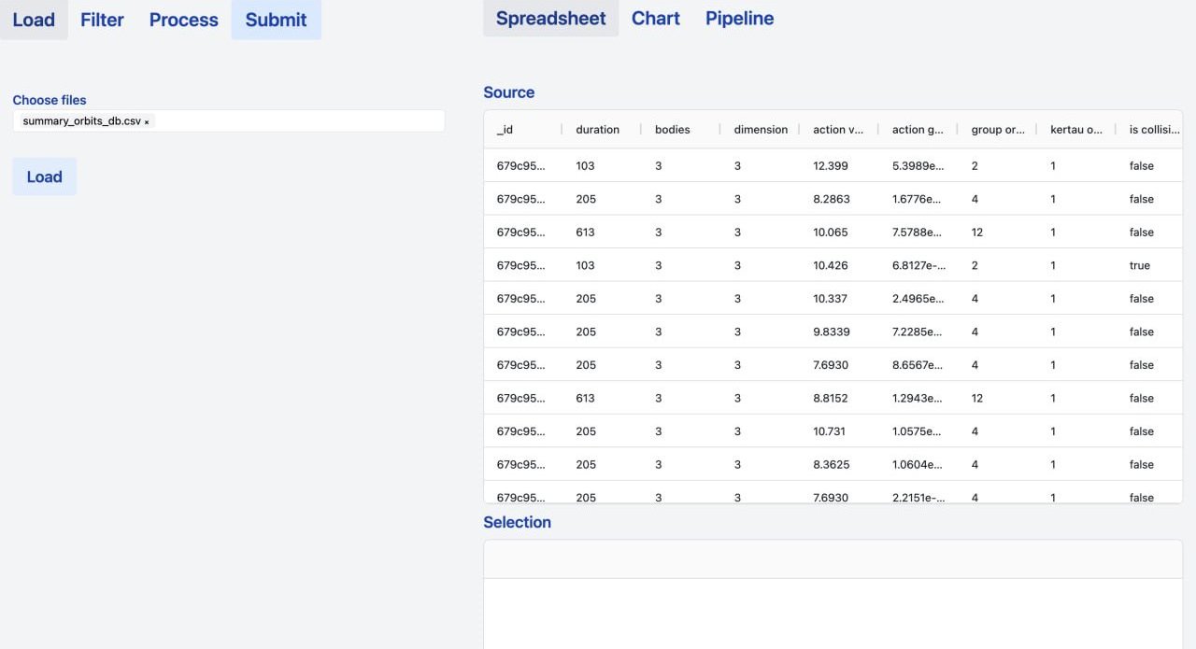This screenshot has height=649, width=1196.
Task: Click the empty Selection table header
Action: [833, 559]
